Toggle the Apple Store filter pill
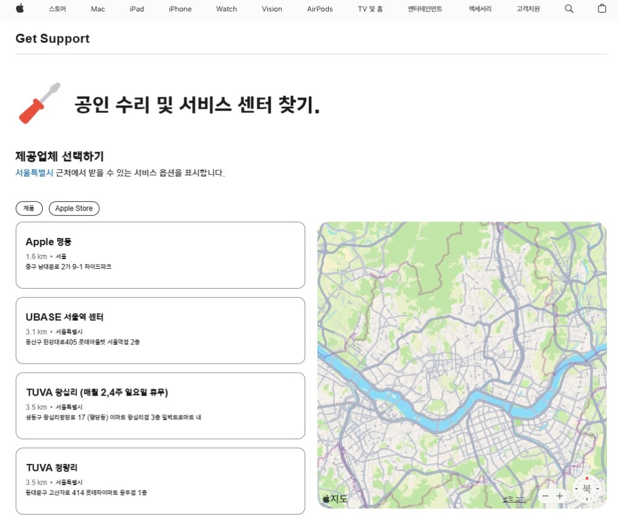 (x=74, y=208)
